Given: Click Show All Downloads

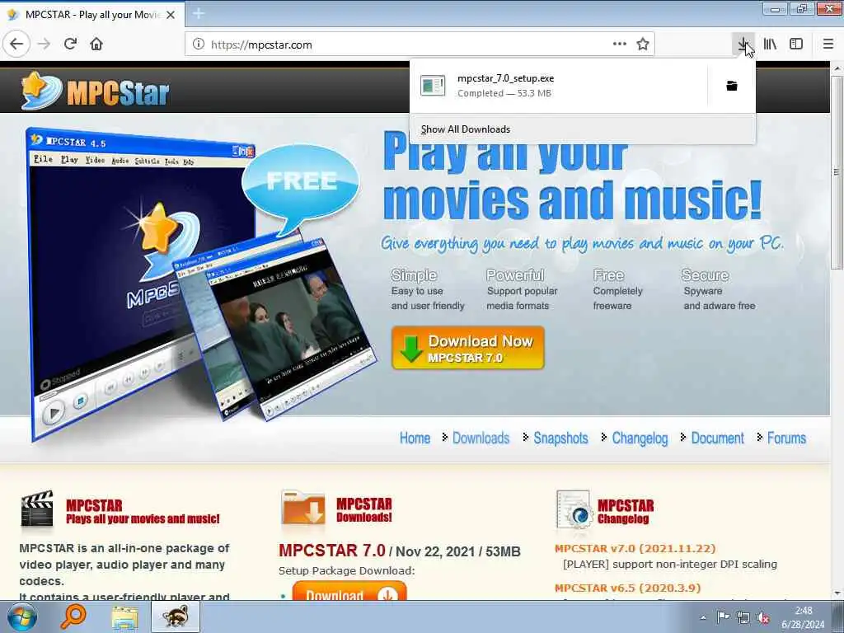Looking at the screenshot, I should pyautogui.click(x=466, y=129).
